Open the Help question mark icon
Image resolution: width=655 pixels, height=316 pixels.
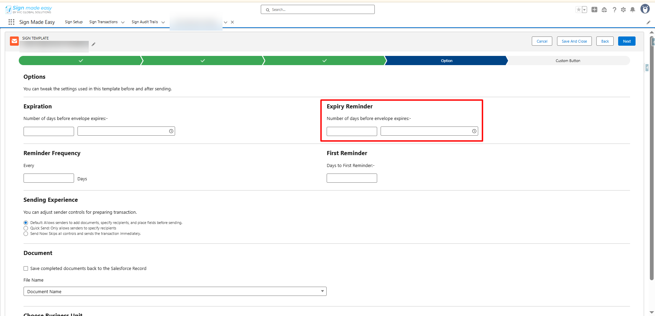click(x=614, y=10)
